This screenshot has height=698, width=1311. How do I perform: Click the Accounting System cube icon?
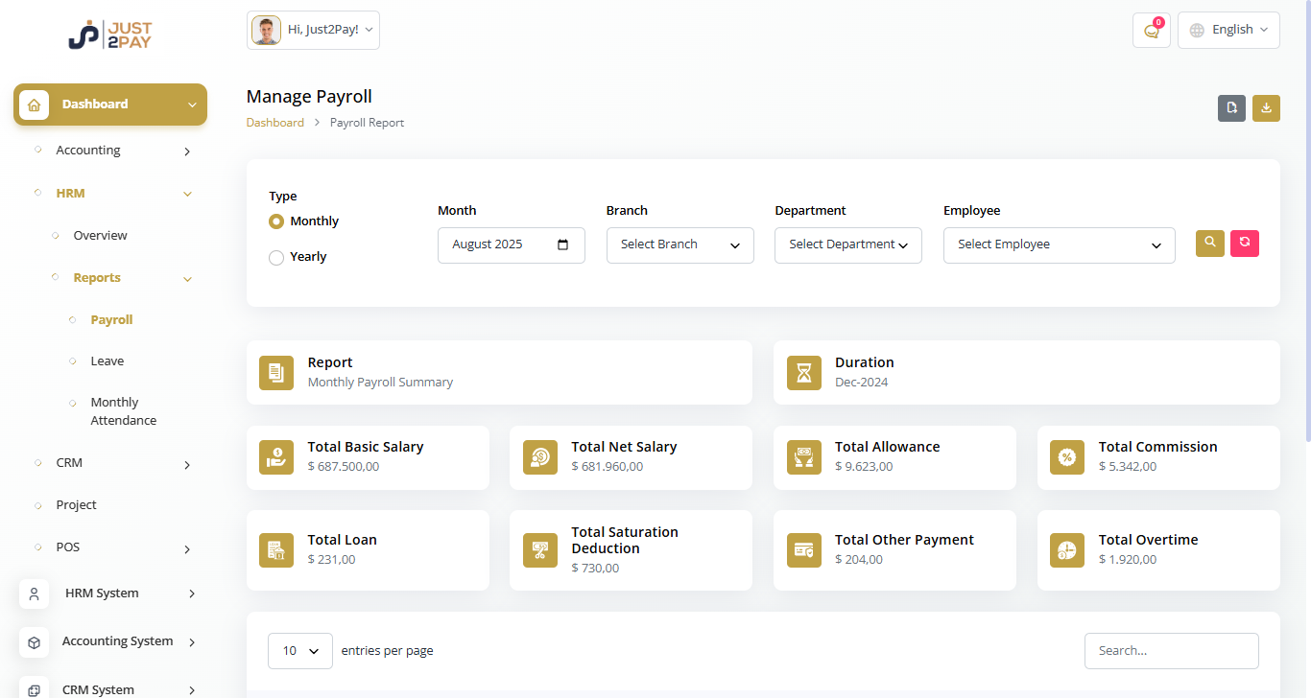tap(35, 641)
